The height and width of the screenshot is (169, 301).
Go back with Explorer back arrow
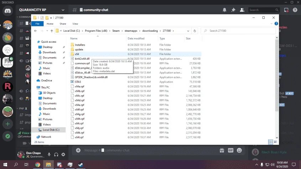tap(36, 31)
